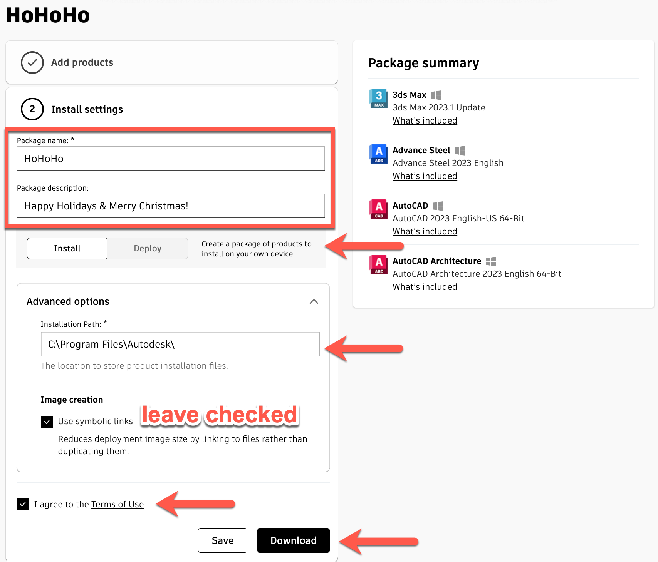Click the Advance Steel 2023 English text
Screen dimensions: 658x562
pos(448,163)
